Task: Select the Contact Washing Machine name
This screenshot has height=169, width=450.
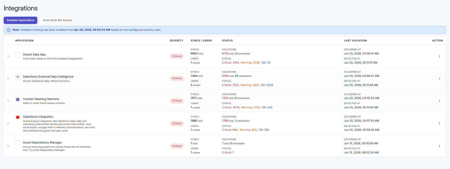Action: coord(41,99)
